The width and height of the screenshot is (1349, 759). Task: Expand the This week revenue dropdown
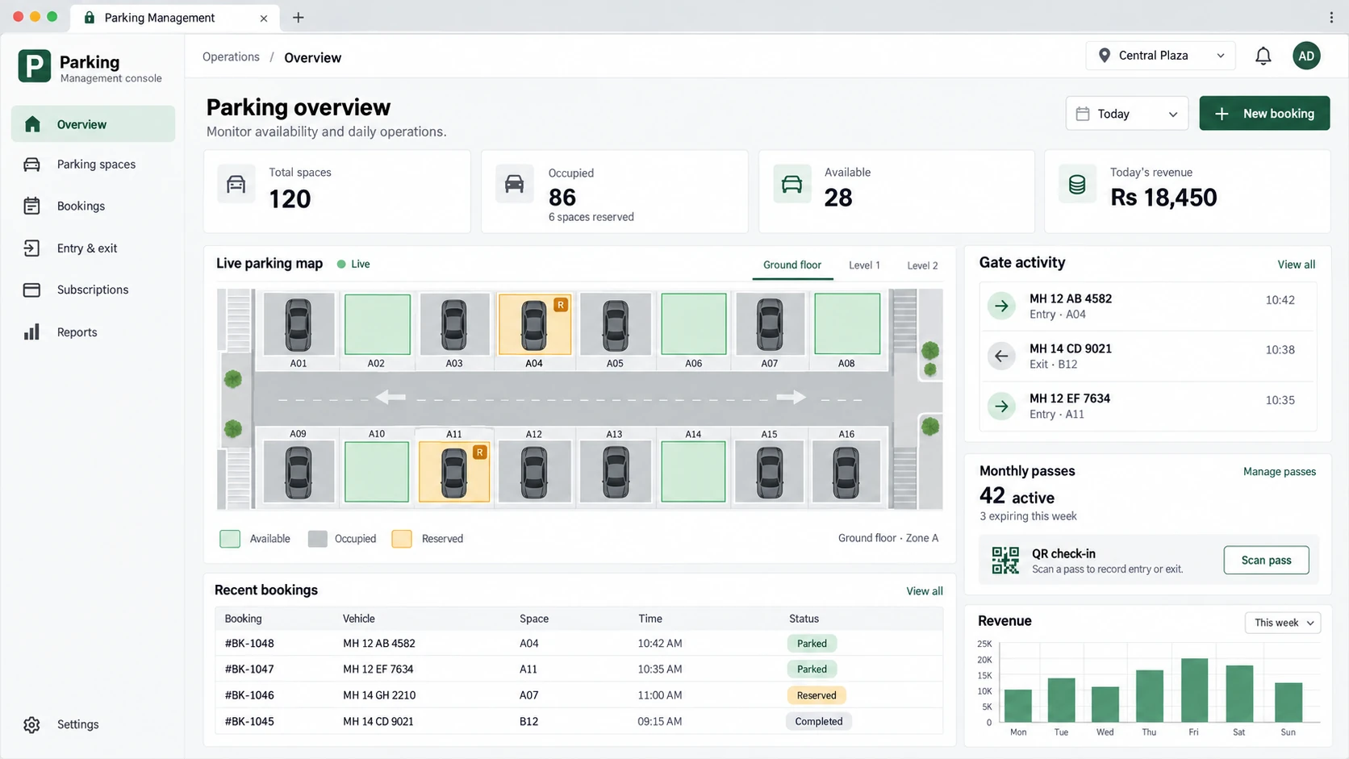pos(1283,623)
